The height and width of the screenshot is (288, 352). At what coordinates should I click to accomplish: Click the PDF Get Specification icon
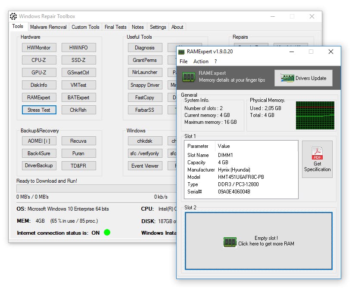(317, 153)
